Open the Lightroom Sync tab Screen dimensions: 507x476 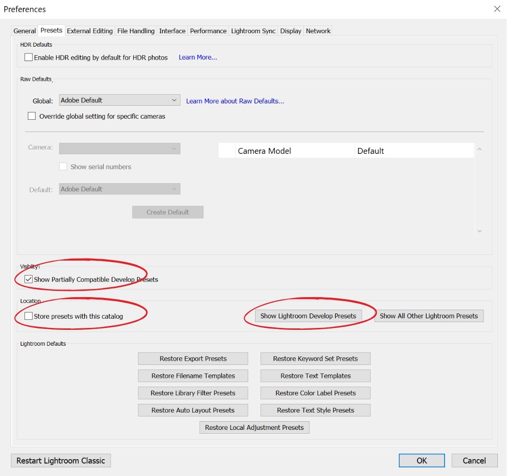tap(253, 31)
